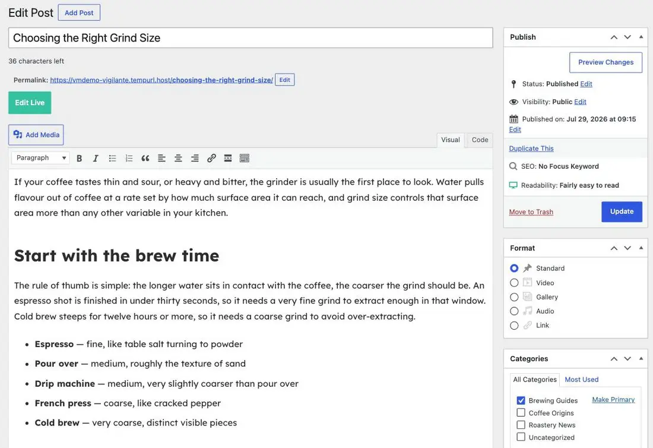Open the Paragraph format dropdown
Image resolution: width=653 pixels, height=448 pixels.
tap(41, 158)
